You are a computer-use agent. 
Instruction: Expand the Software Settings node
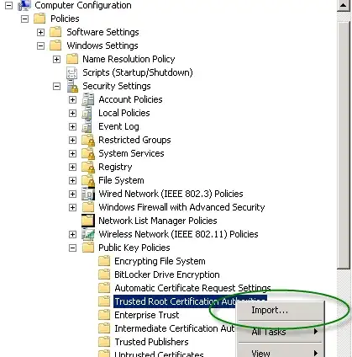[40, 32]
